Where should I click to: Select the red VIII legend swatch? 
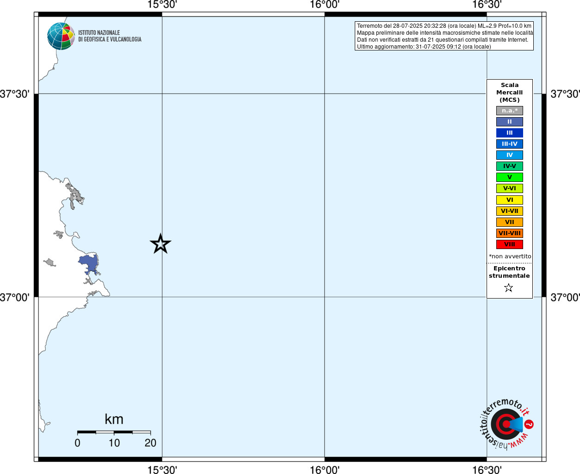pyautogui.click(x=510, y=244)
